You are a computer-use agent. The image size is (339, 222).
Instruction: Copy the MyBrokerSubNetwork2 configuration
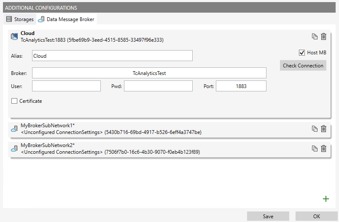(x=315, y=149)
